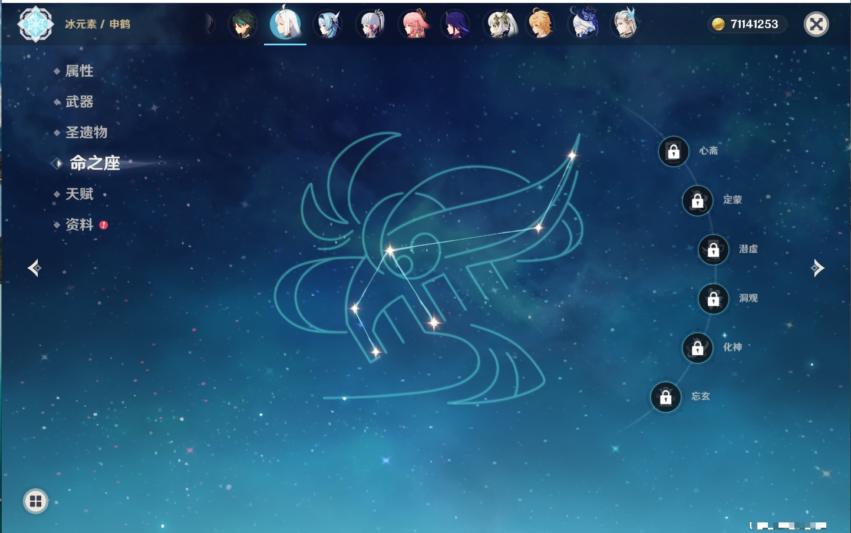This screenshot has height=533, width=851.
Task: Select Xiao's dark green-haired avatar
Action: [x=243, y=24]
